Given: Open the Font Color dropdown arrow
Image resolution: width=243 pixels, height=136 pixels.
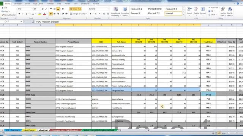Looking at the screenshot, I should pyautogui.click(x=47, y=14).
